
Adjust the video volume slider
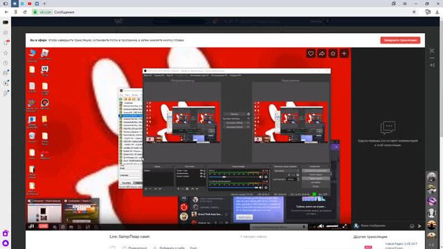332,226
